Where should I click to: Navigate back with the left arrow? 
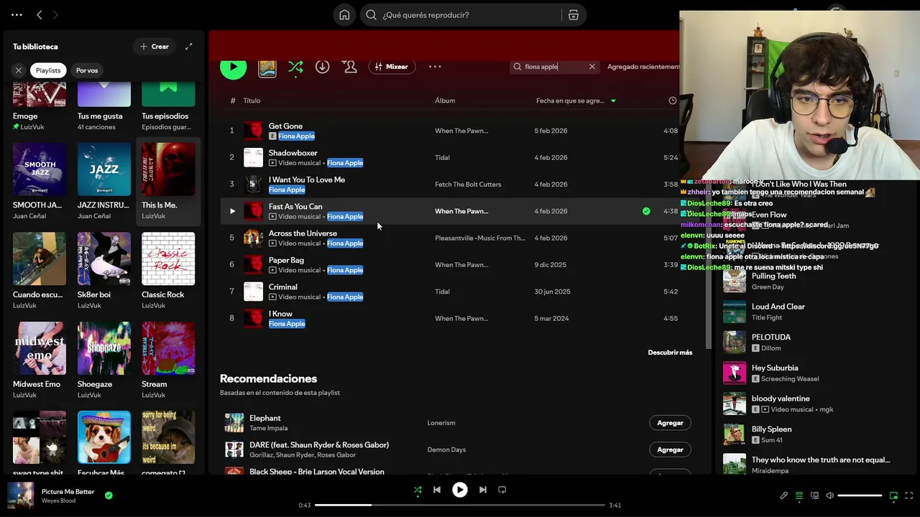coord(40,14)
